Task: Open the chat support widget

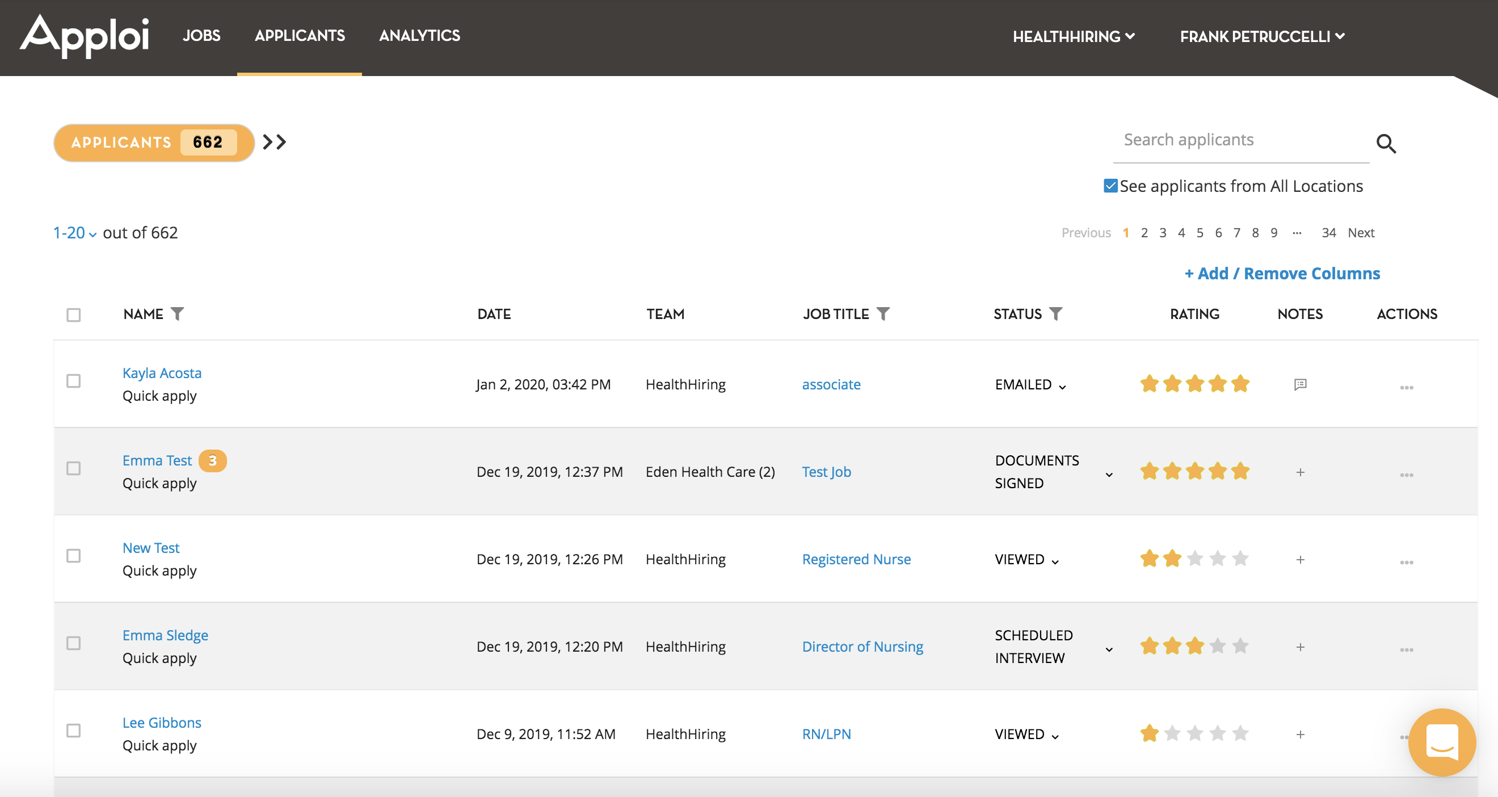Action: tap(1442, 742)
